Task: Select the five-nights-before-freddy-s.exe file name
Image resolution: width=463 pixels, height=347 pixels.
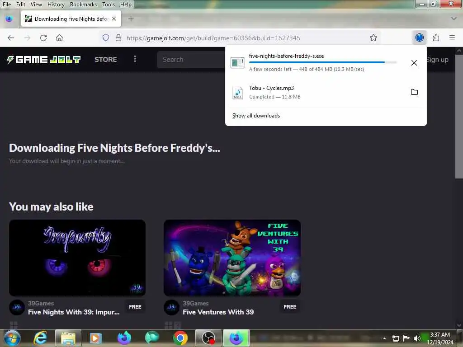Action: pos(286,56)
